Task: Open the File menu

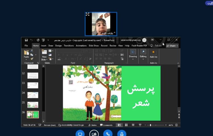Action: (x=26, y=46)
